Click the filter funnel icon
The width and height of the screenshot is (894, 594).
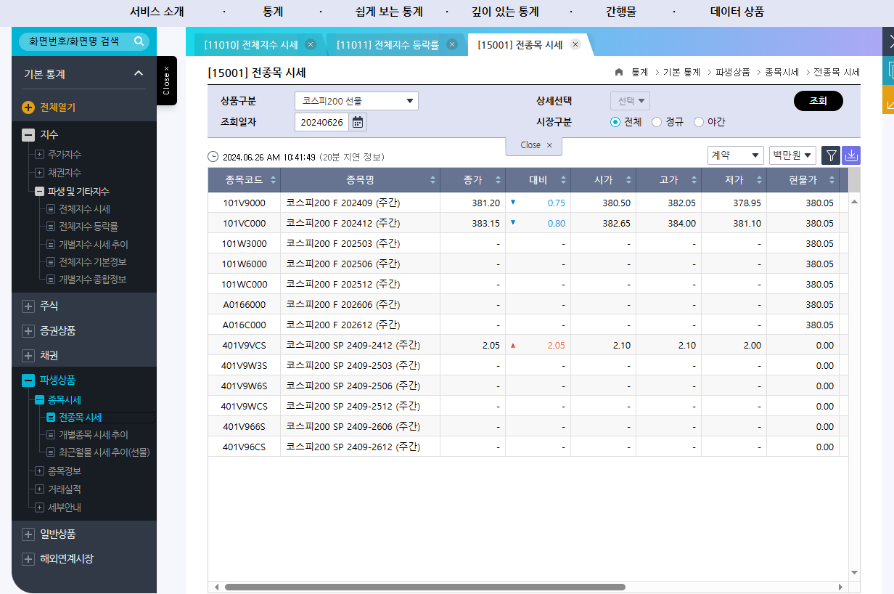coord(830,155)
